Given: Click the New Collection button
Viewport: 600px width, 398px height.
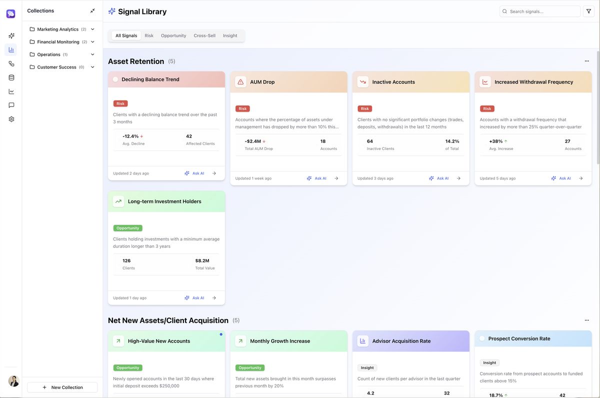Looking at the screenshot, I should [x=62, y=387].
